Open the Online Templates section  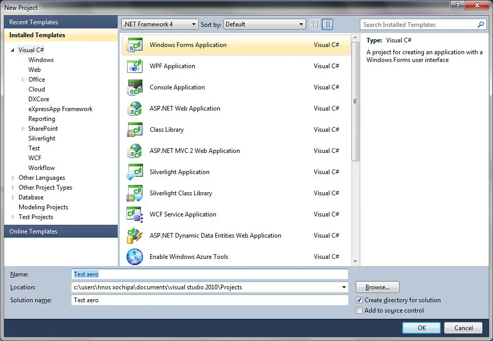(61, 231)
